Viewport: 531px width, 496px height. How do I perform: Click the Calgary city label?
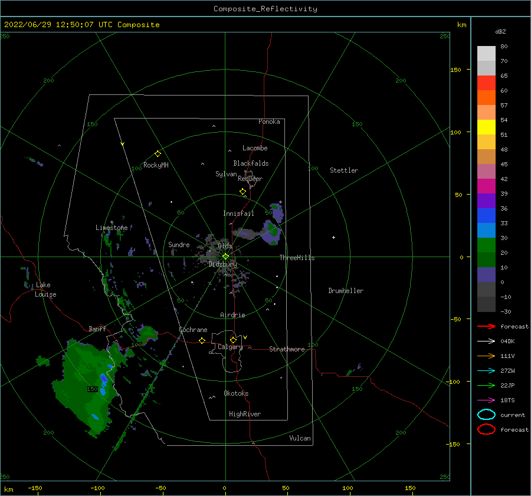point(230,347)
